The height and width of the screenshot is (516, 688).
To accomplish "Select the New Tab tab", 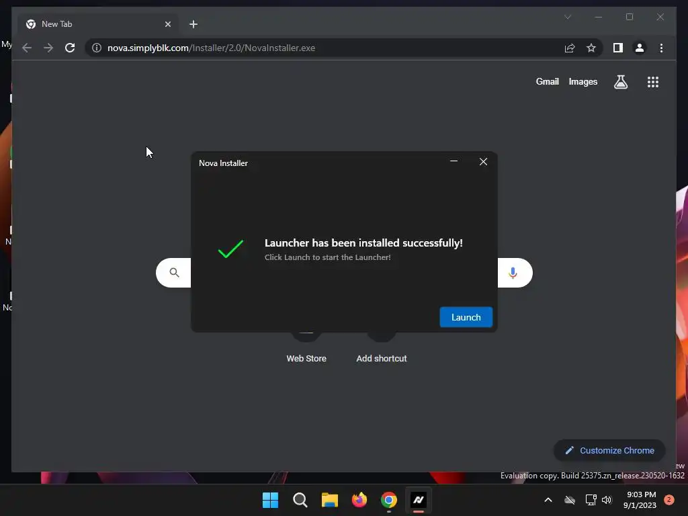I will [98, 24].
